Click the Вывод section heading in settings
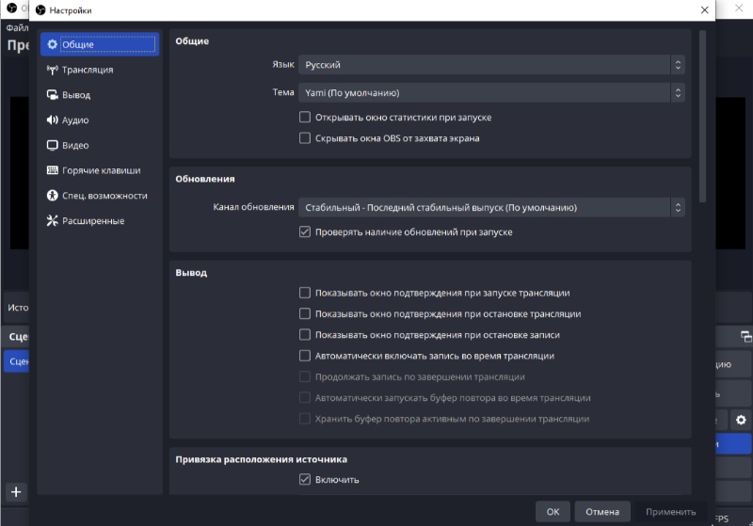 click(191, 273)
